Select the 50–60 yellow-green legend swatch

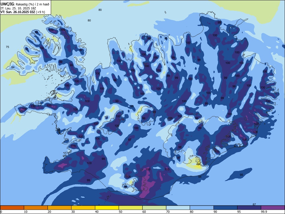coord(131,208)
